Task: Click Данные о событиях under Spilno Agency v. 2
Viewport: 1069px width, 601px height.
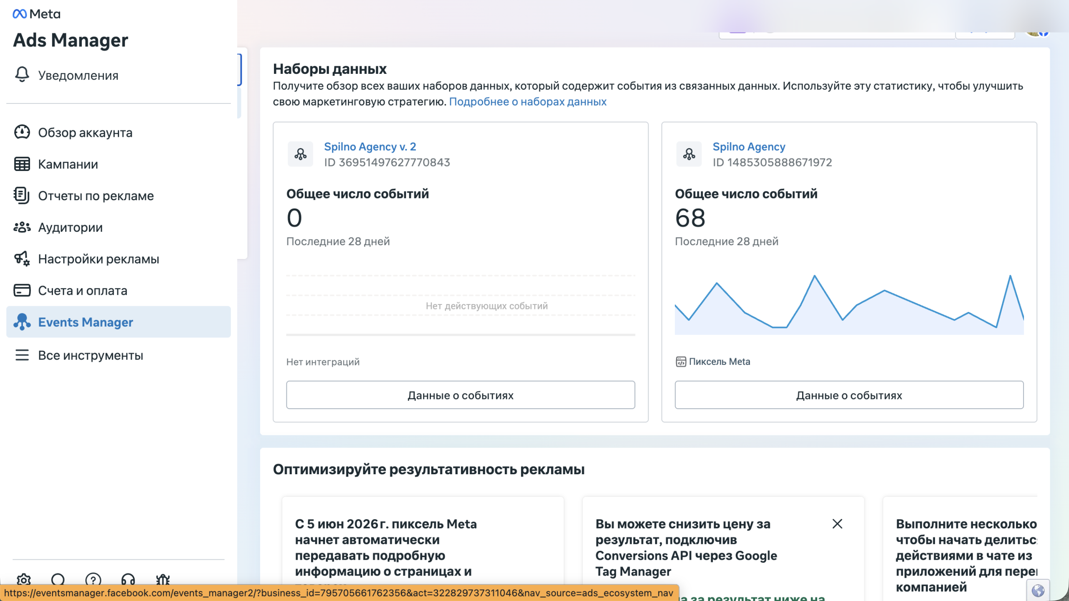Action: click(461, 395)
